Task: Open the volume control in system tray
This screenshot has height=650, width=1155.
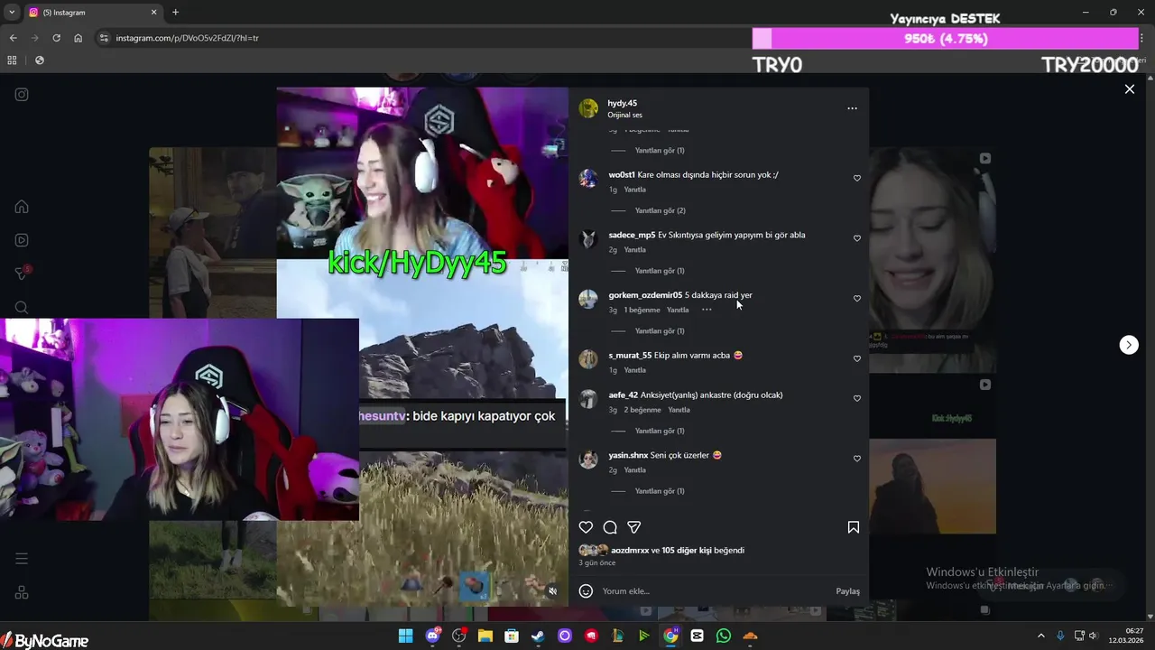Action: [1093, 636]
